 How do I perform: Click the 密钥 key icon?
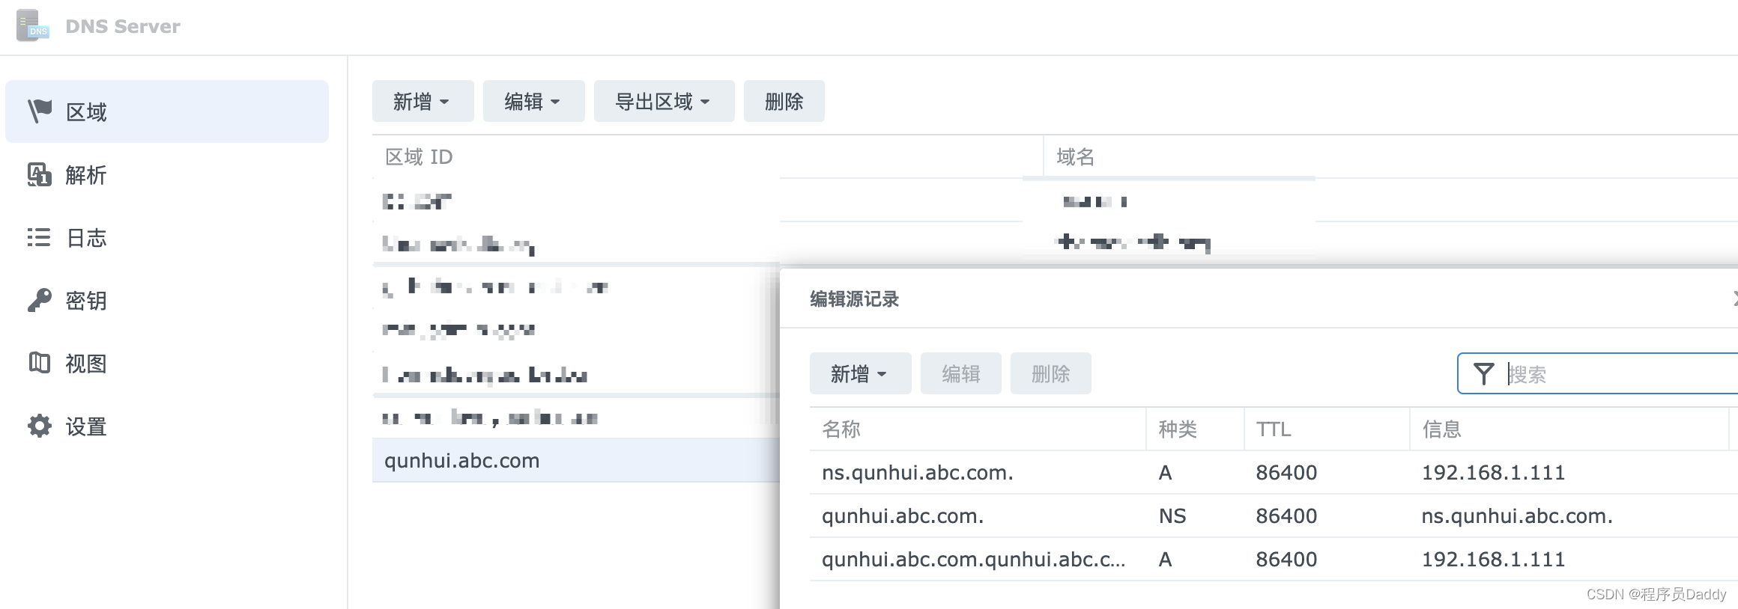pos(40,300)
